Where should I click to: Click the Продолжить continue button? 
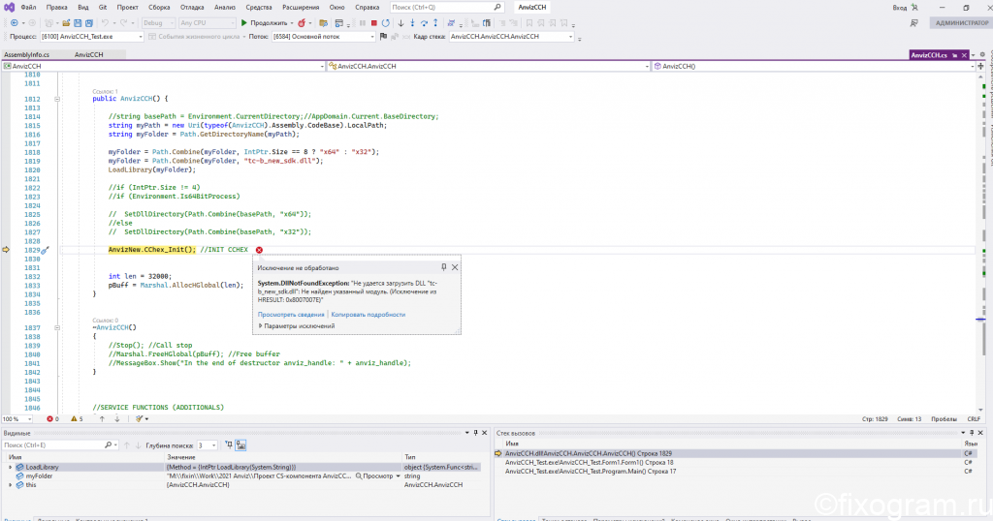(x=264, y=23)
